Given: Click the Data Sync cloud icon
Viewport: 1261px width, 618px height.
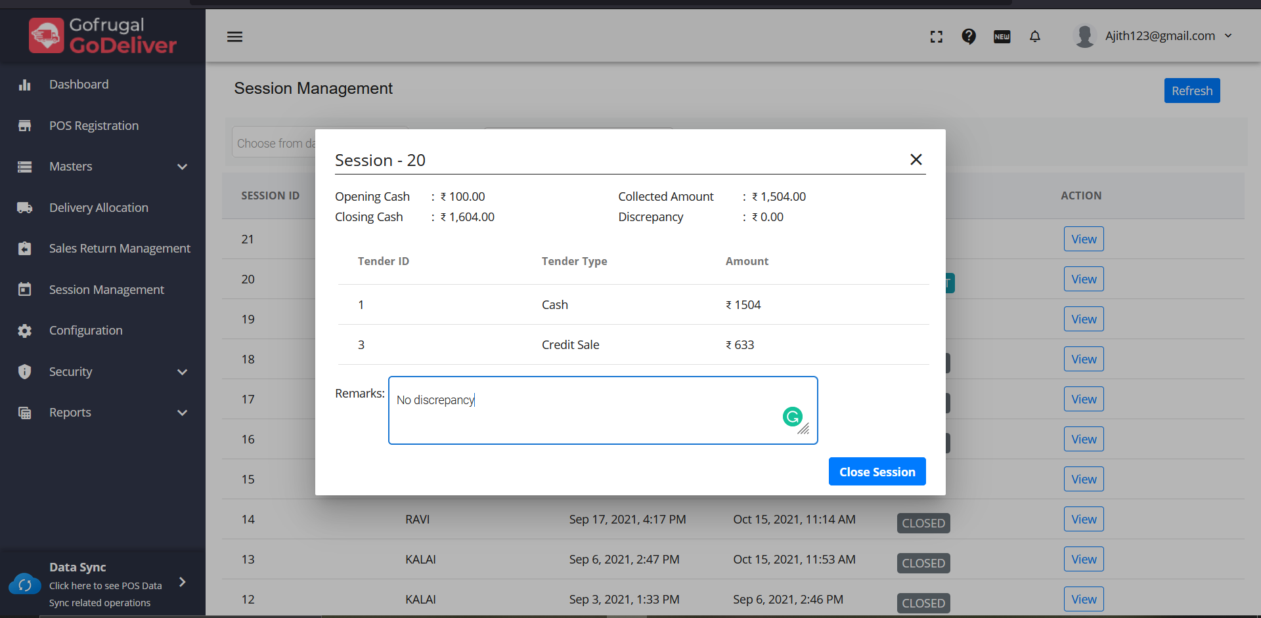Looking at the screenshot, I should pyautogui.click(x=25, y=584).
